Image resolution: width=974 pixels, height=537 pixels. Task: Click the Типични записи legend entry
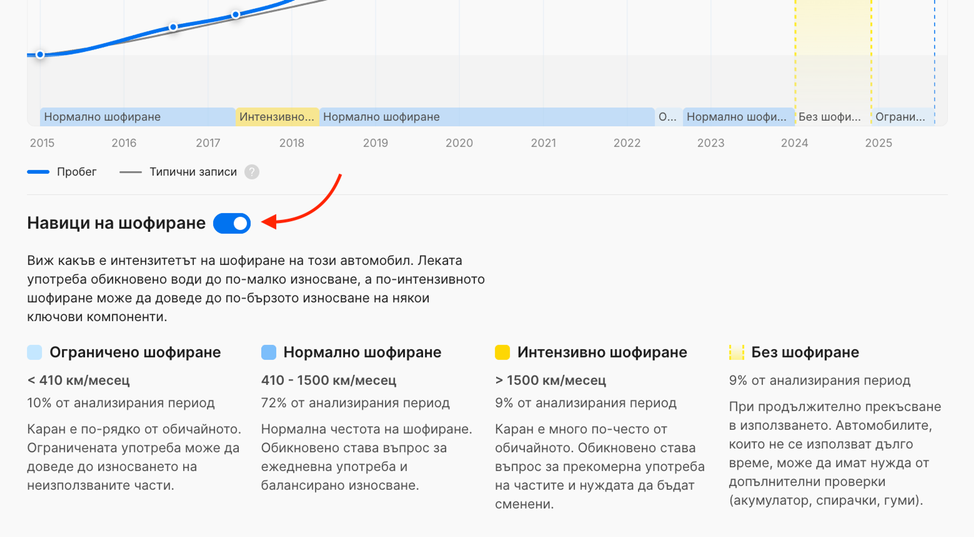[x=178, y=172]
